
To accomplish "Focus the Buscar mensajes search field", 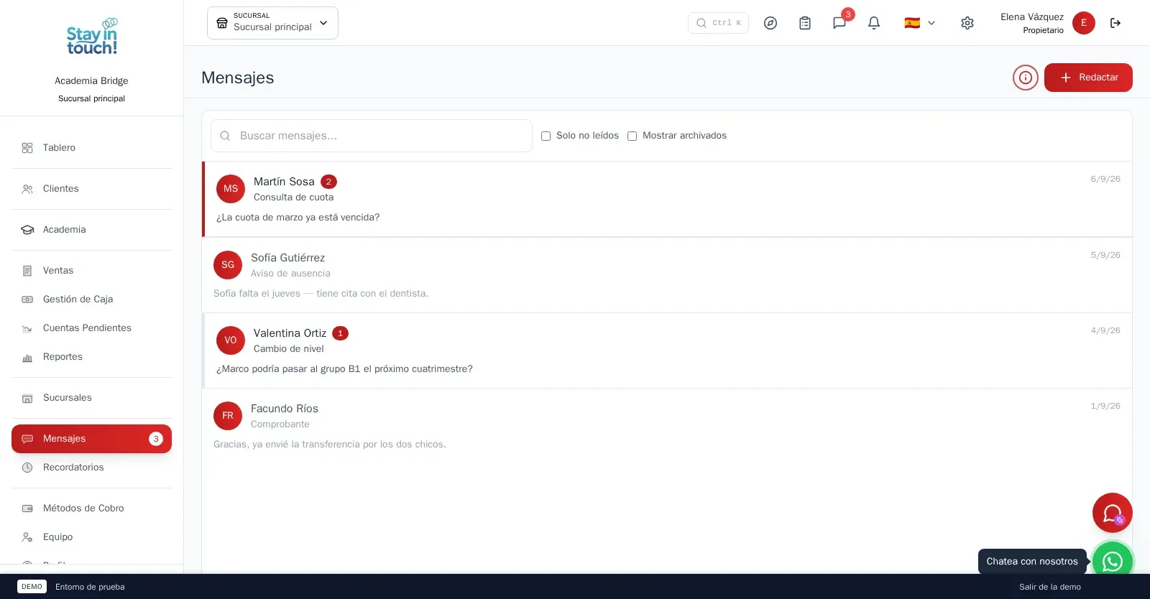I will [x=372, y=136].
